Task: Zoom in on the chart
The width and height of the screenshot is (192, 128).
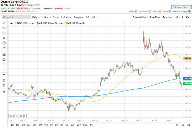Action: [x=4, y=80]
